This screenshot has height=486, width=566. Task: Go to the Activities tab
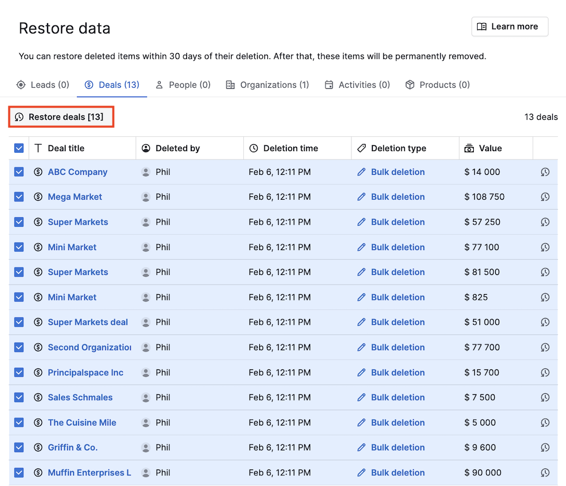(357, 85)
